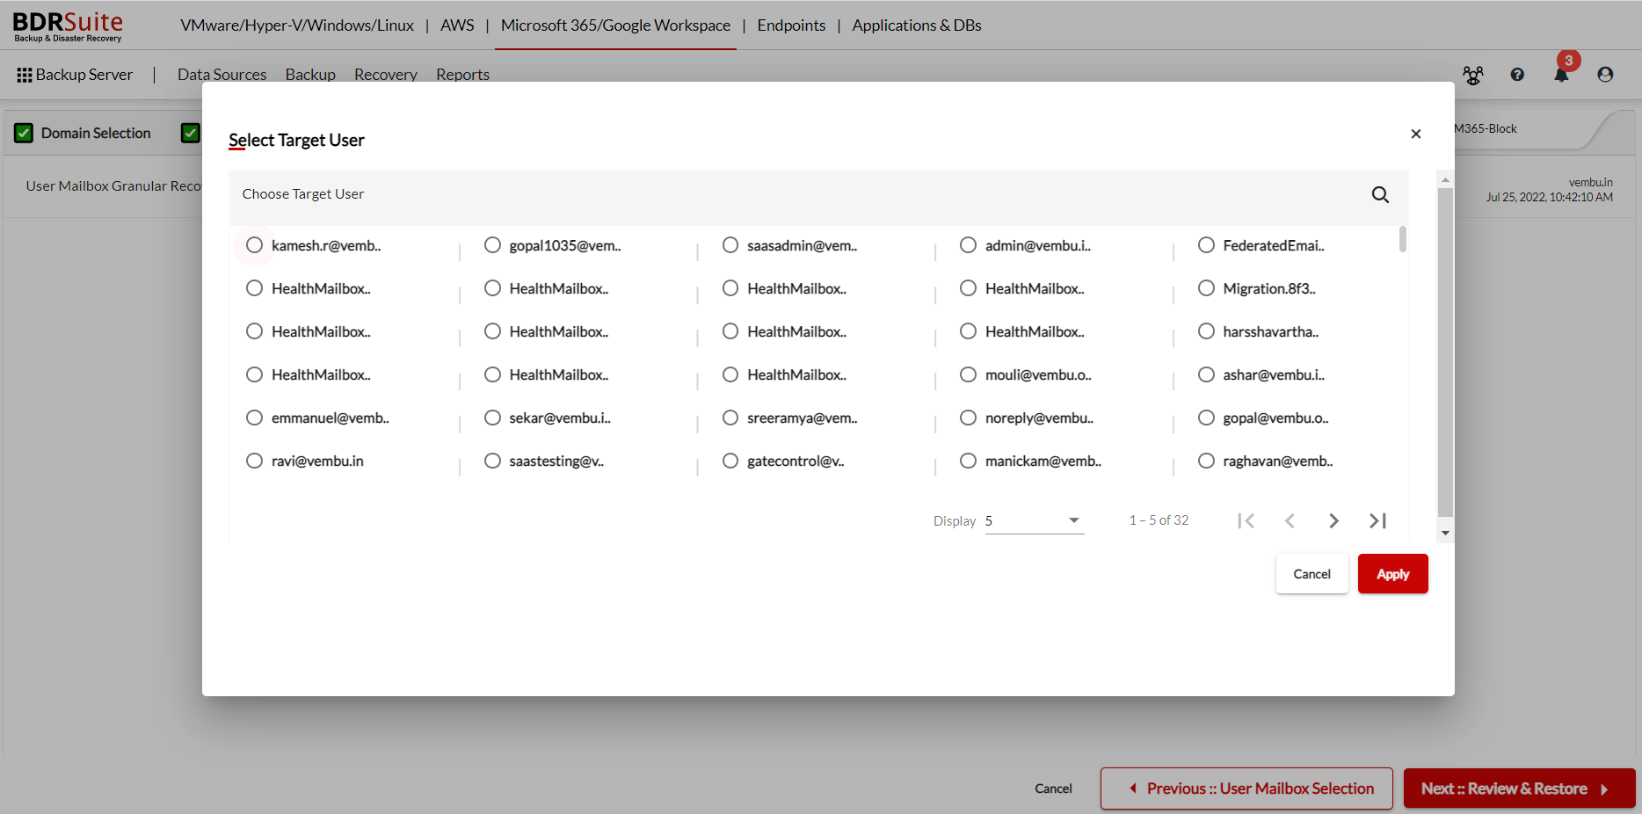Viewport: 1642px width, 814px height.
Task: Switch to AWS tab
Action: 457,25
